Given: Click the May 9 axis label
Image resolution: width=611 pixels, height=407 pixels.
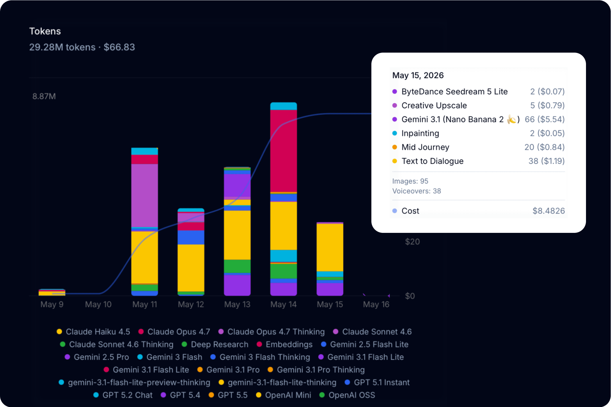Looking at the screenshot, I should click(x=52, y=304).
